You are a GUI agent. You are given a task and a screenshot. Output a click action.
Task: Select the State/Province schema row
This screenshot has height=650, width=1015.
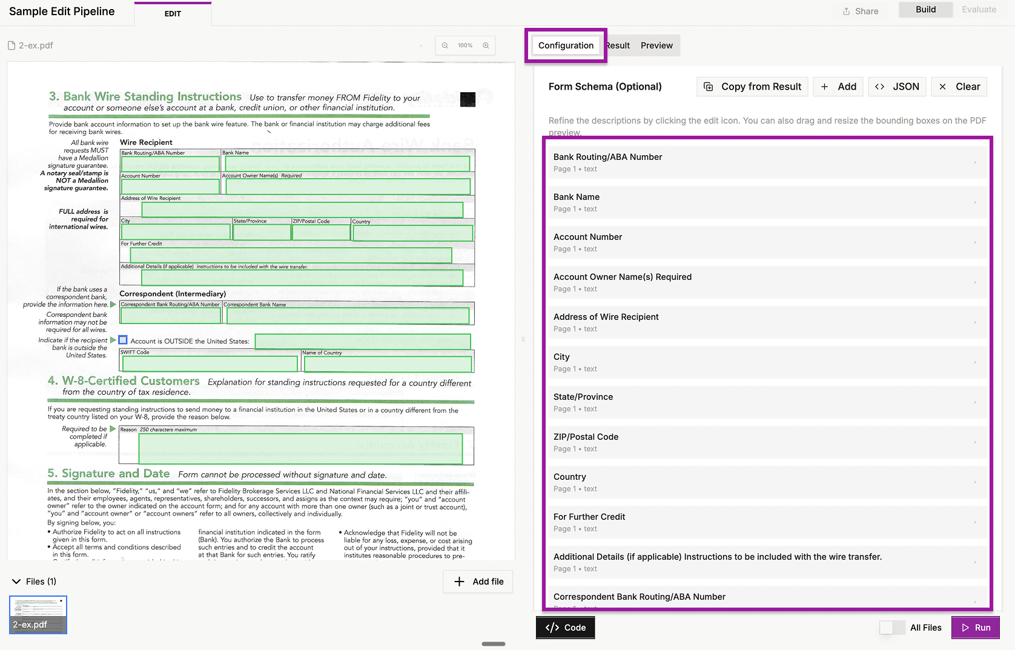click(767, 402)
